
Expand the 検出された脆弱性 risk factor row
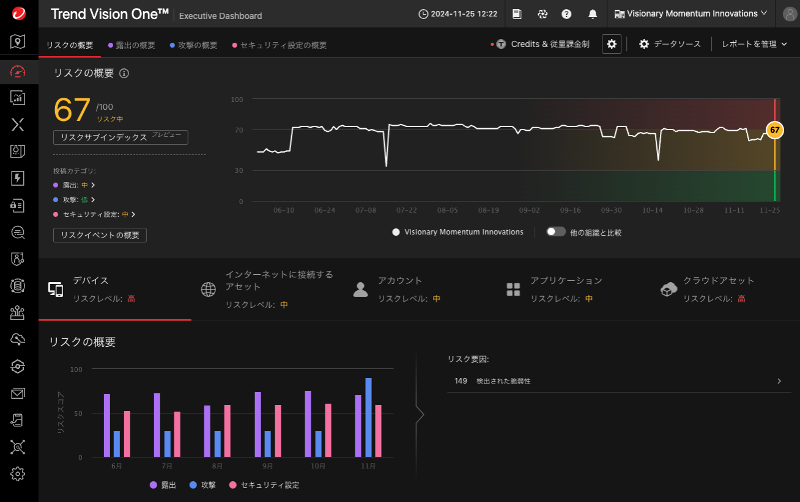(x=618, y=381)
